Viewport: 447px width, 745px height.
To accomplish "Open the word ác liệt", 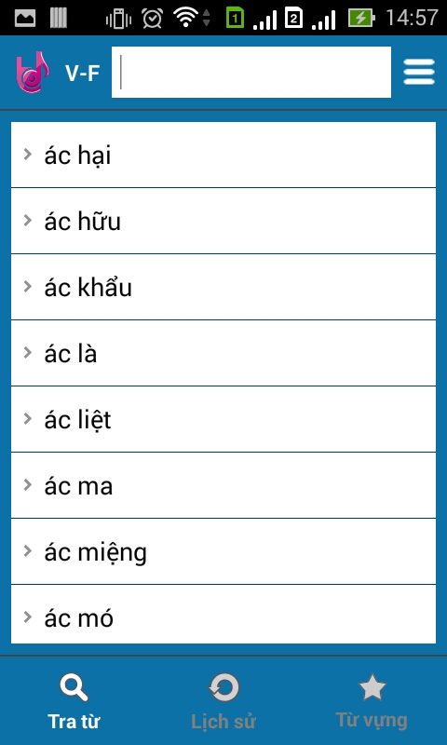I will pyautogui.click(x=223, y=419).
